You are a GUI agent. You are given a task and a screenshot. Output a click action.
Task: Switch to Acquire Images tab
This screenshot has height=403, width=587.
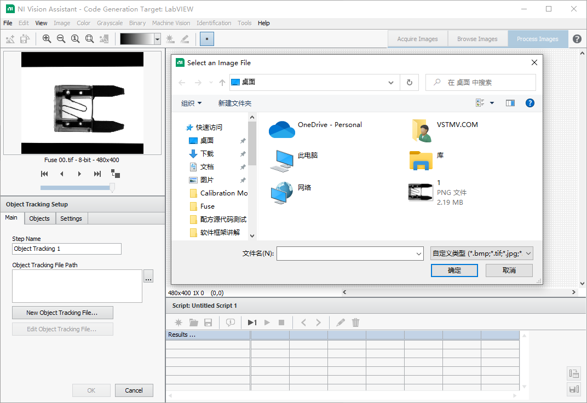click(x=417, y=39)
